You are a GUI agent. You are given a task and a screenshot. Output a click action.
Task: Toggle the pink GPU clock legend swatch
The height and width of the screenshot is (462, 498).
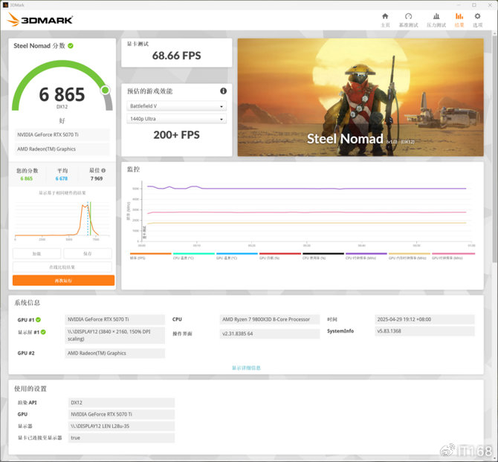point(453,253)
